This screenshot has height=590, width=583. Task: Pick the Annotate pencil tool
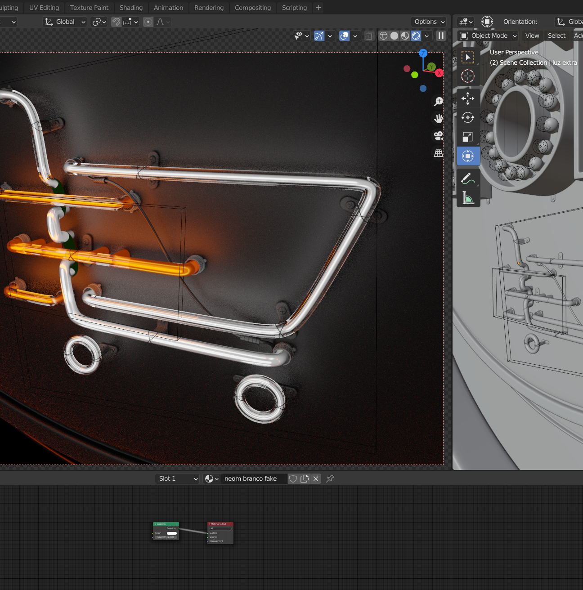click(468, 179)
